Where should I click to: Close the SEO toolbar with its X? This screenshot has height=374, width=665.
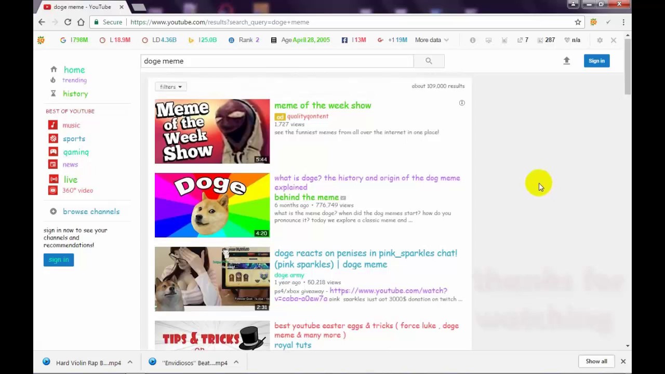614,40
